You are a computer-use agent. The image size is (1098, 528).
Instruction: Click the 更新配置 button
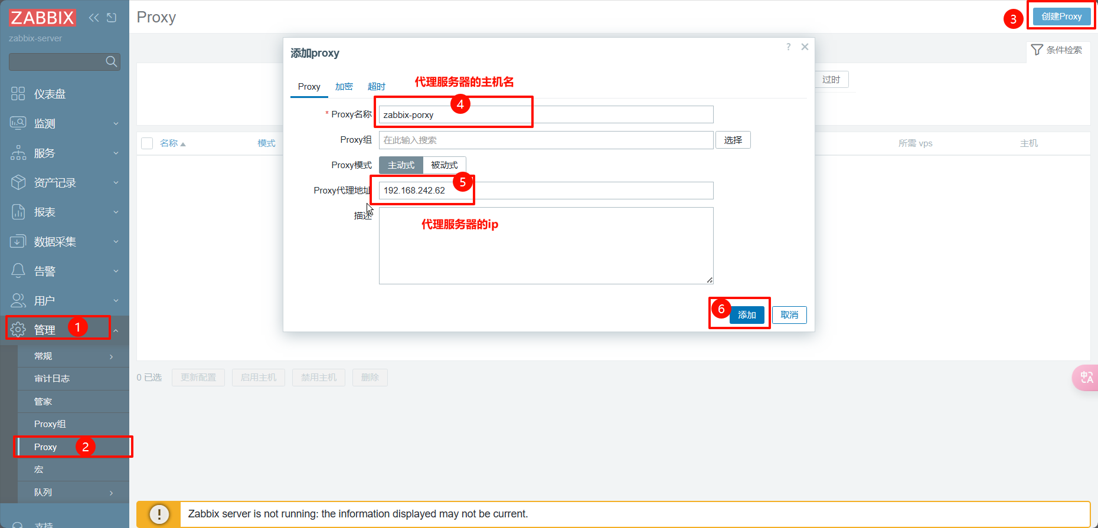pos(198,378)
